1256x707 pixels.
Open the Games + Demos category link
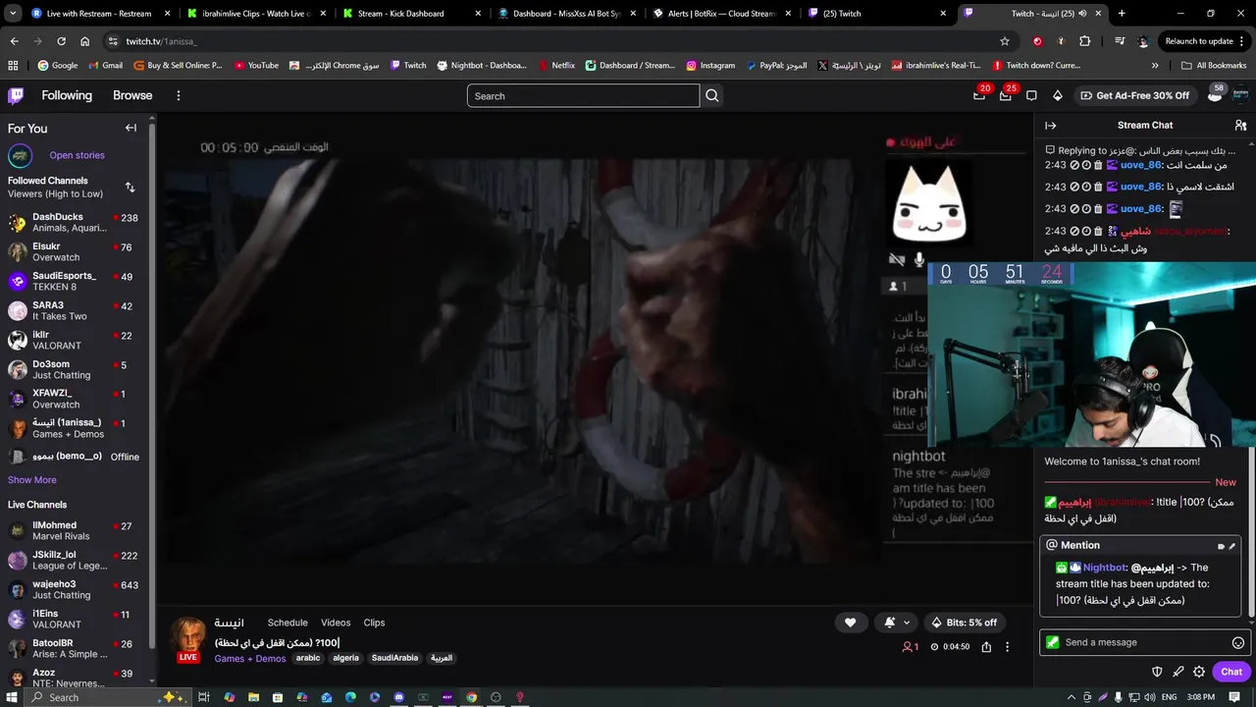pyautogui.click(x=250, y=658)
